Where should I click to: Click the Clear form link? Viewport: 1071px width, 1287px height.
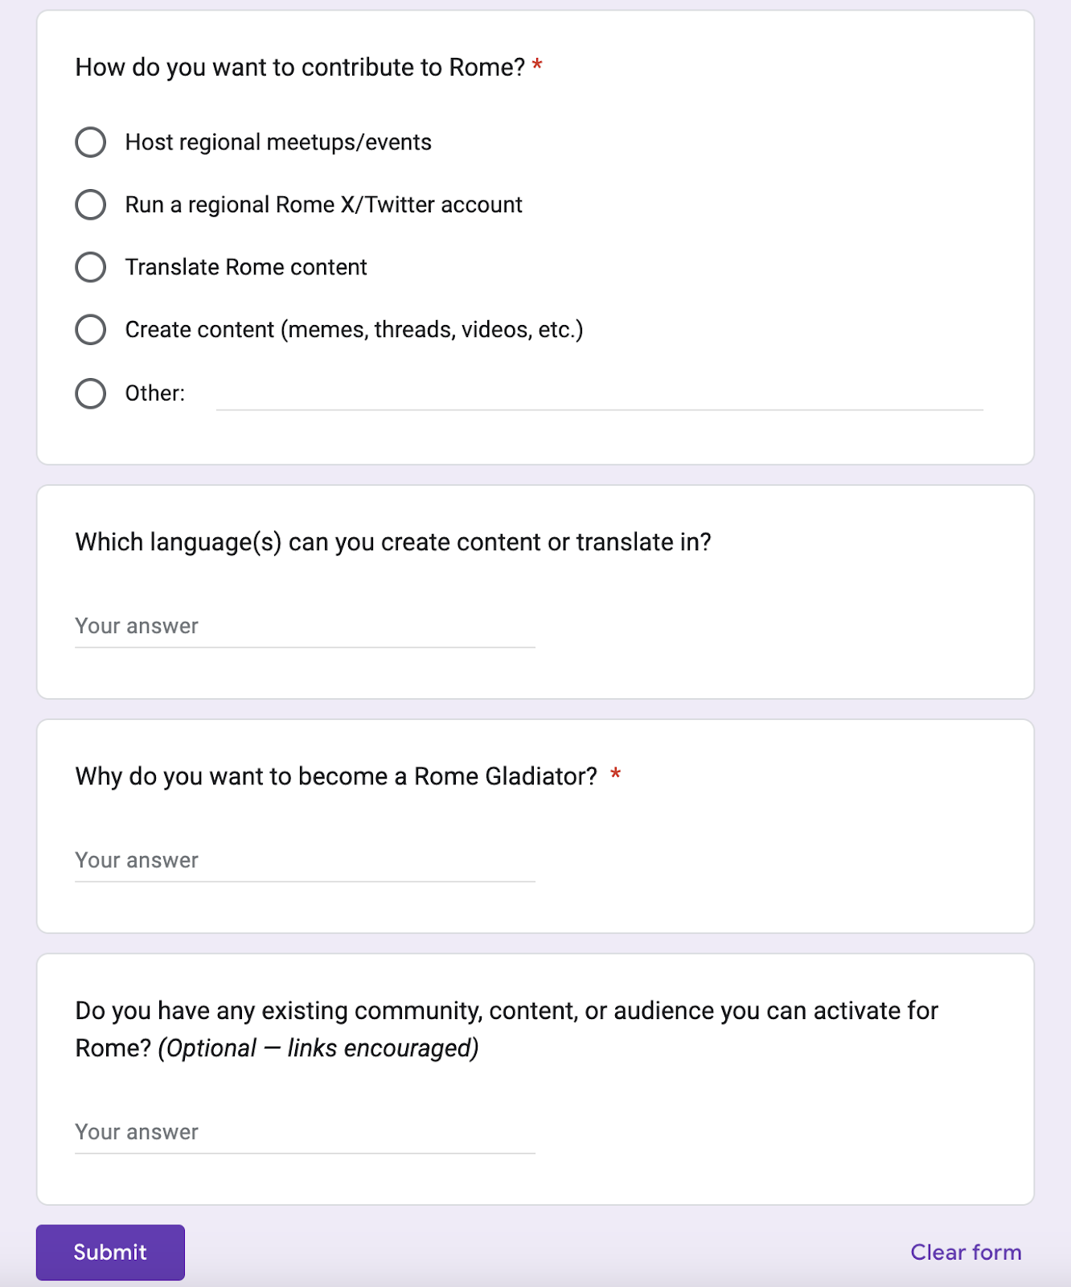[966, 1252]
